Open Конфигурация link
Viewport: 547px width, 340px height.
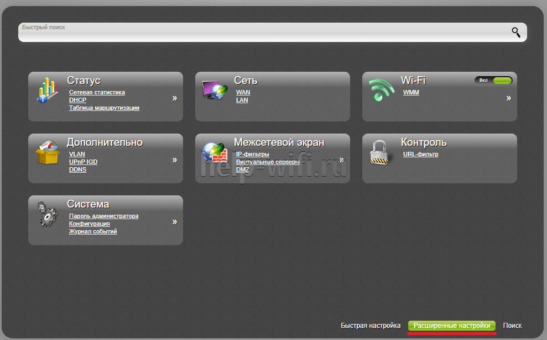click(89, 224)
